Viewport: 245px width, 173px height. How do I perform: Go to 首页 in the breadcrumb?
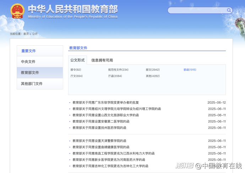coord(26,34)
